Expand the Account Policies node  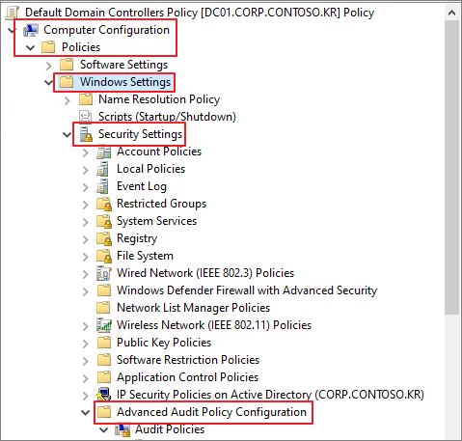pyautogui.click(x=86, y=152)
